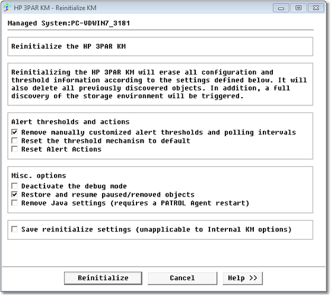Click the 'Reinitialize the HP 3PAR KM' heading

click(68, 46)
